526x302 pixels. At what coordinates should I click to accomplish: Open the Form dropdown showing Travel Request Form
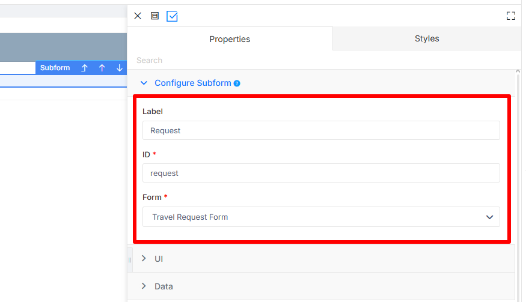pos(321,217)
